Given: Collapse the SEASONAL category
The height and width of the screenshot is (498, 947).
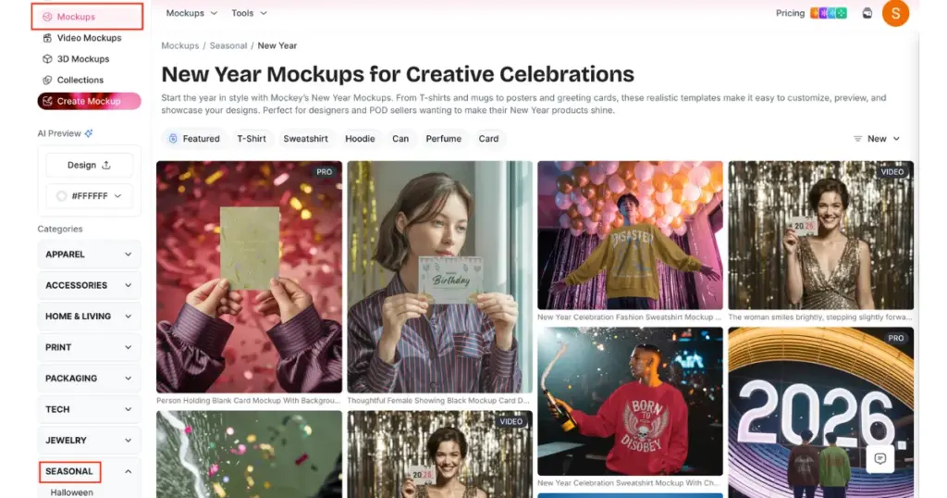Looking at the screenshot, I should pyautogui.click(x=89, y=471).
